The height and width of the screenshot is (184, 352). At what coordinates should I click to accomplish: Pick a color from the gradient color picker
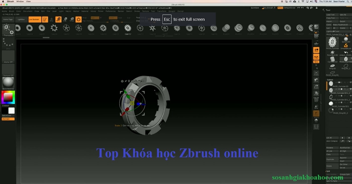(8, 97)
